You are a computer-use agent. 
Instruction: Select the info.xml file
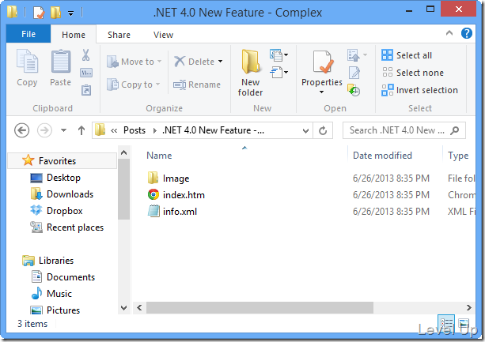coord(172,212)
